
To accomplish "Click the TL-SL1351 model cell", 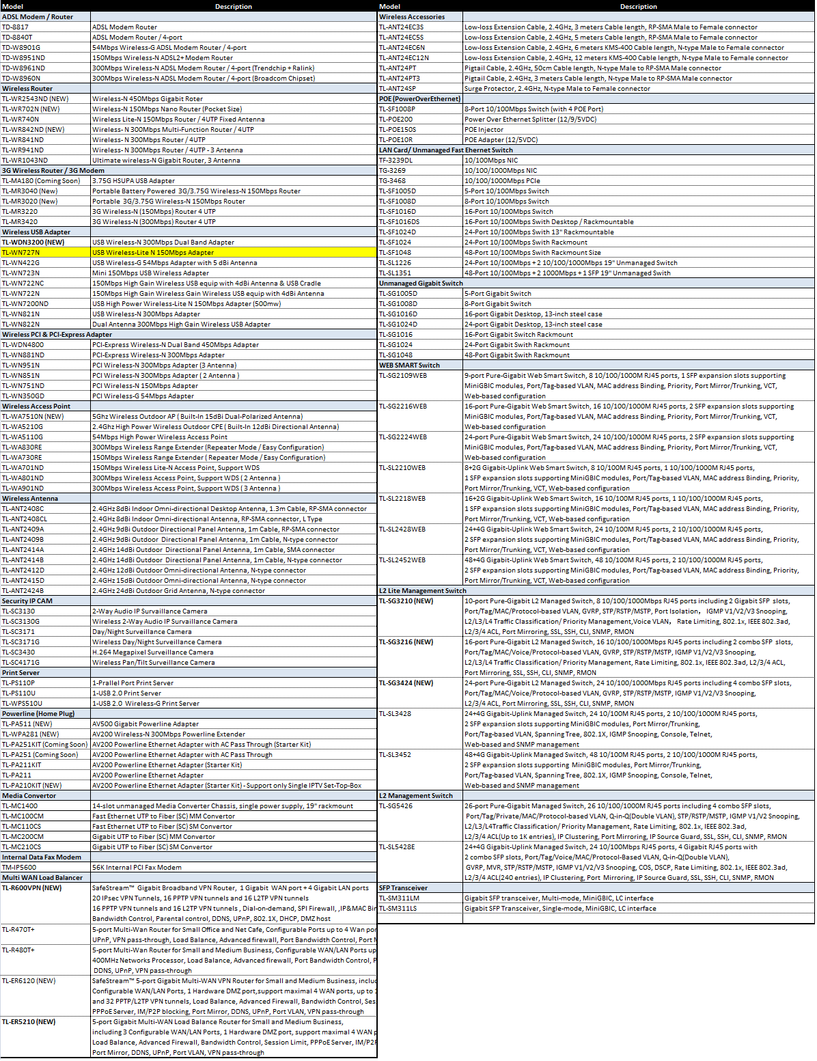I will click(420, 273).
